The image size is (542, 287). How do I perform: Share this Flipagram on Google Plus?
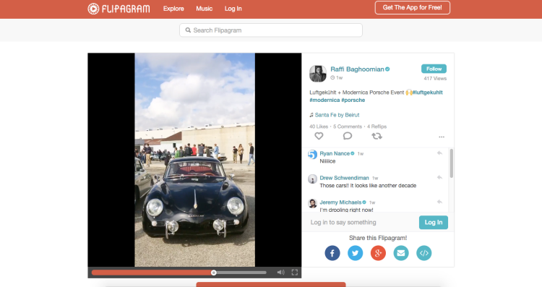[x=378, y=253]
